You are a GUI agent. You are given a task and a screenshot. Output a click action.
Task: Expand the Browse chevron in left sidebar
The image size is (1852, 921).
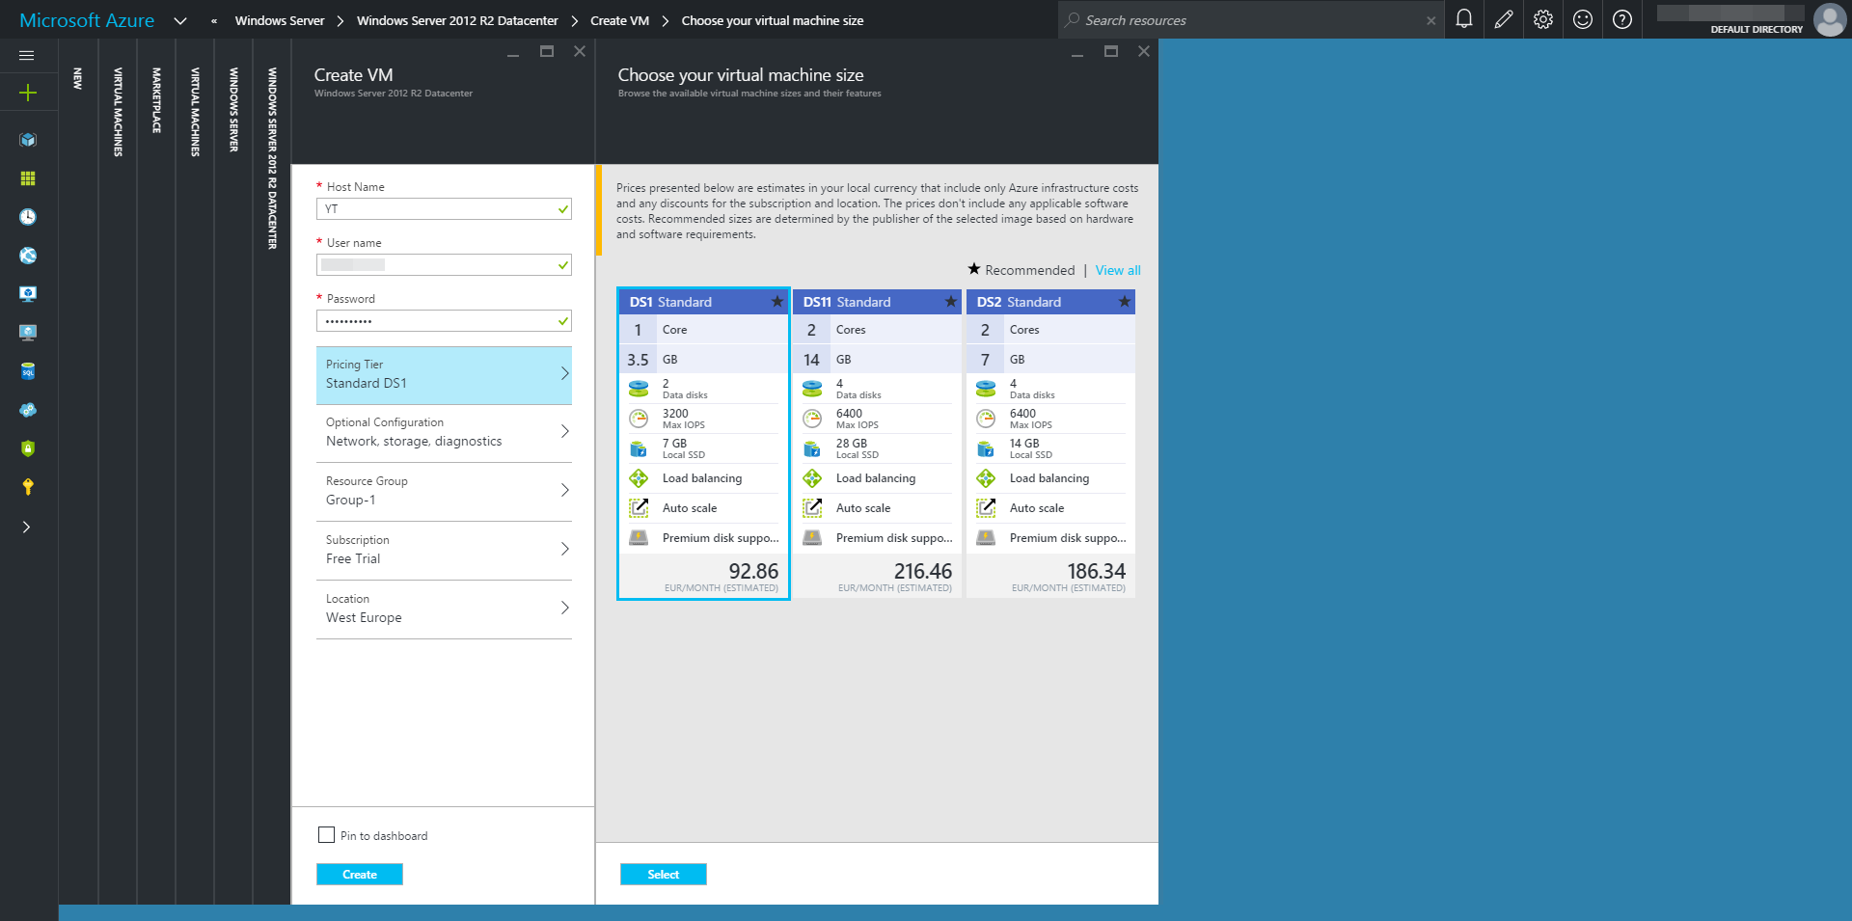[27, 528]
